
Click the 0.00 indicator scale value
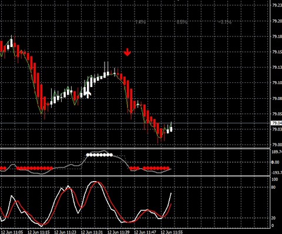(275, 162)
